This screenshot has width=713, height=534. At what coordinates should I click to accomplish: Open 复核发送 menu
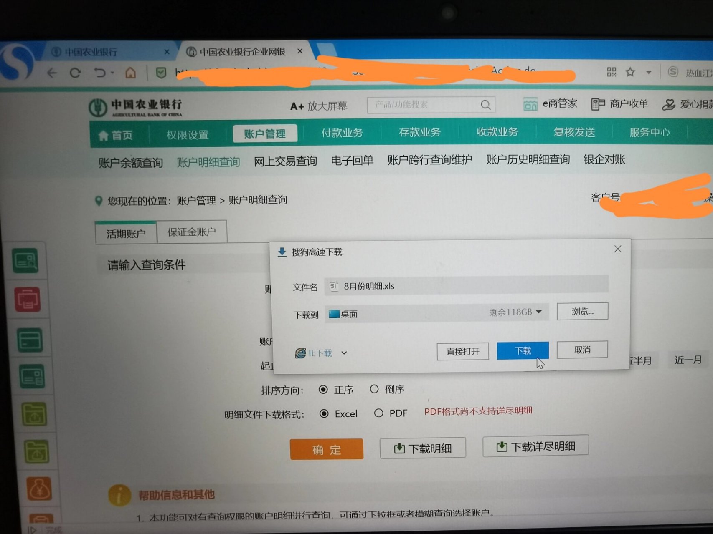click(574, 132)
